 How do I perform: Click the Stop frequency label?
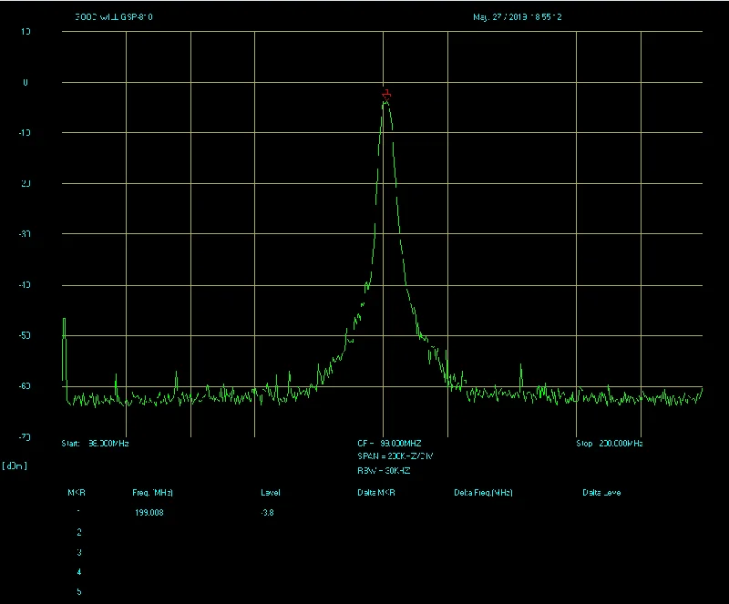coord(609,443)
